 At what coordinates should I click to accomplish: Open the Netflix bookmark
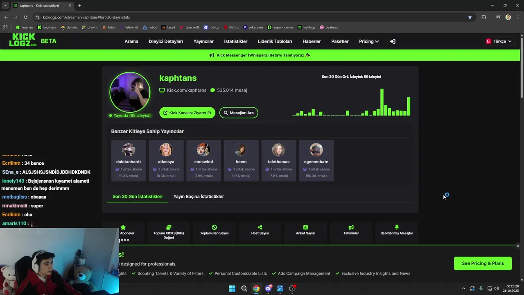(x=231, y=27)
